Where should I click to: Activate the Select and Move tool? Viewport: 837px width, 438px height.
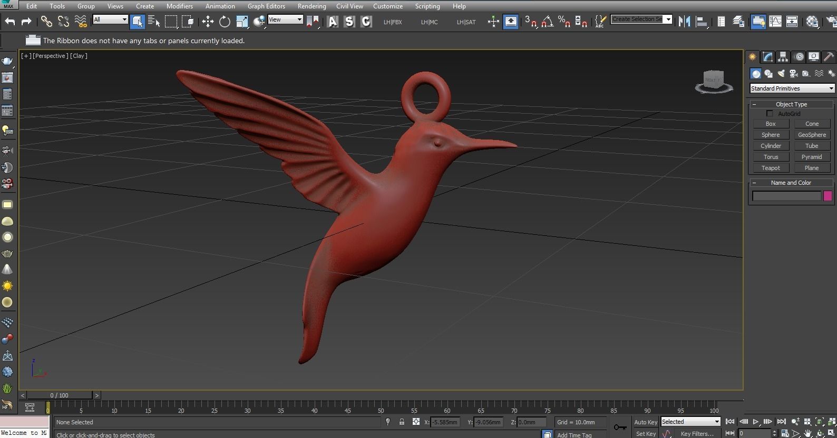click(x=208, y=22)
